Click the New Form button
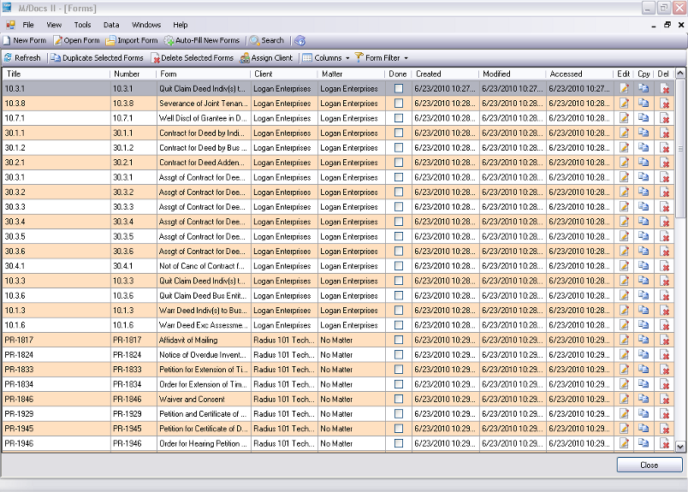Image resolution: width=688 pixels, height=492 pixels. pyautogui.click(x=25, y=40)
